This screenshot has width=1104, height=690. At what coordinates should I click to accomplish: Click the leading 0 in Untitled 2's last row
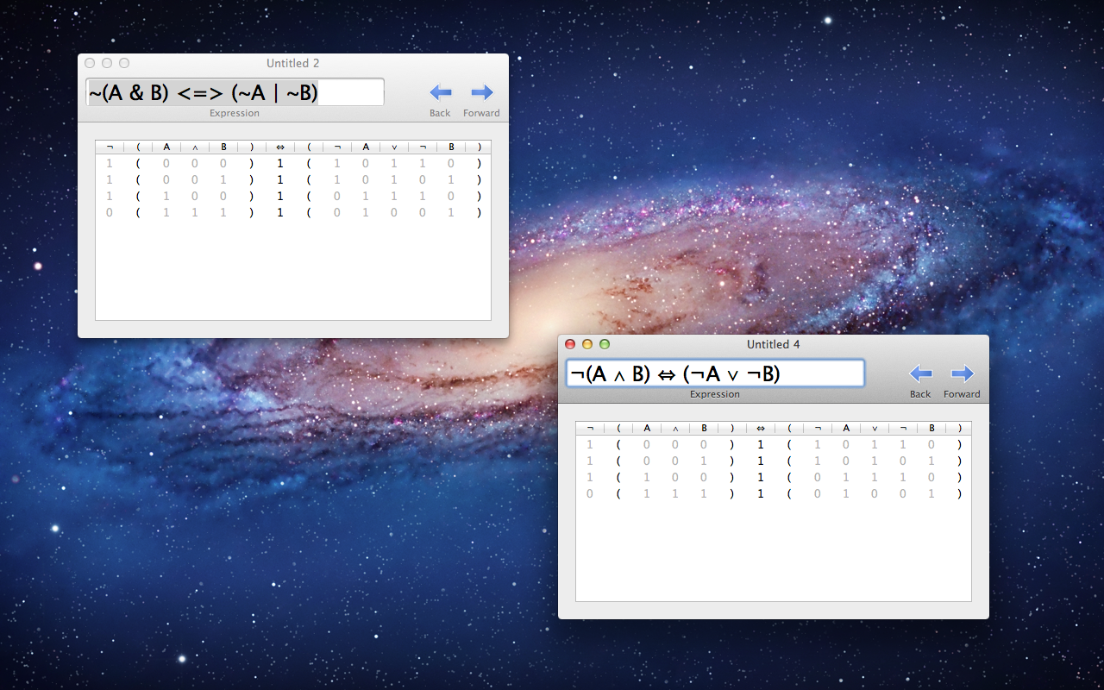click(110, 212)
